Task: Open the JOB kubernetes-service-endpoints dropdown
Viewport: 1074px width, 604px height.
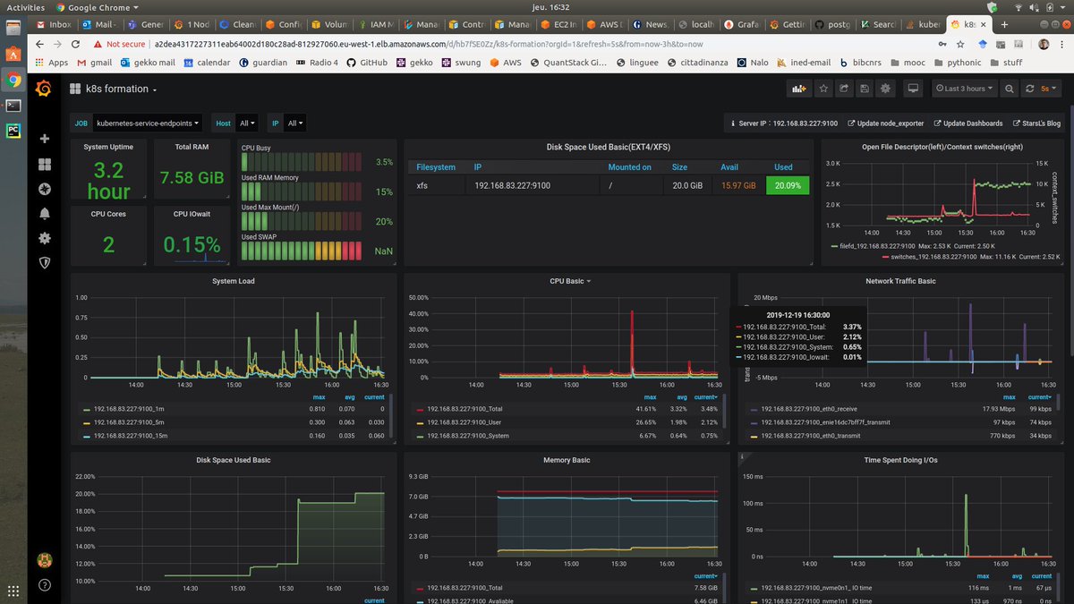Action: coord(148,123)
